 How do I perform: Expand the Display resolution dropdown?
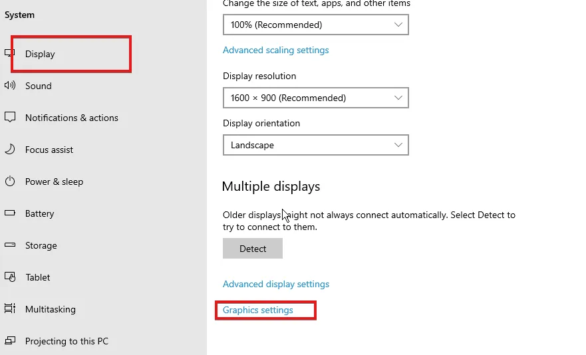click(x=315, y=98)
